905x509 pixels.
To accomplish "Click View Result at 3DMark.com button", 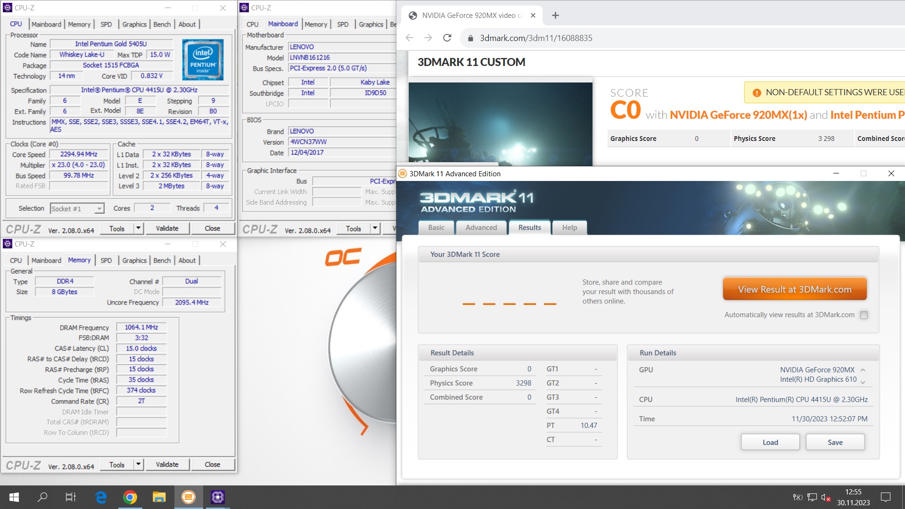I will point(795,289).
